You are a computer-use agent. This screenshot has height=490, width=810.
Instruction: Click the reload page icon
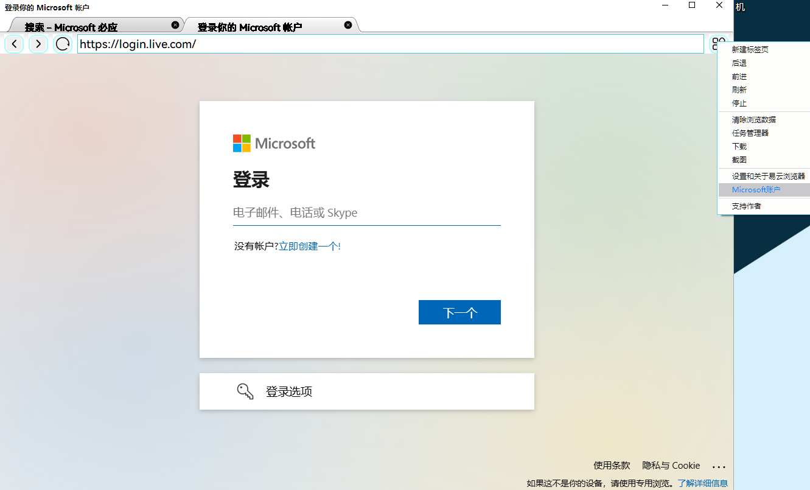[x=63, y=44]
